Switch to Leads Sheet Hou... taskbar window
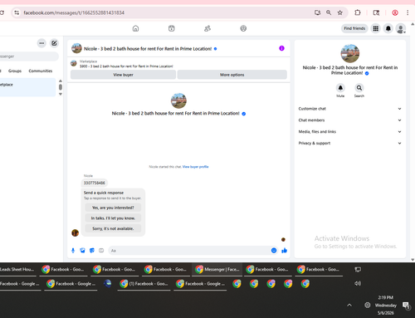 pos(17,269)
